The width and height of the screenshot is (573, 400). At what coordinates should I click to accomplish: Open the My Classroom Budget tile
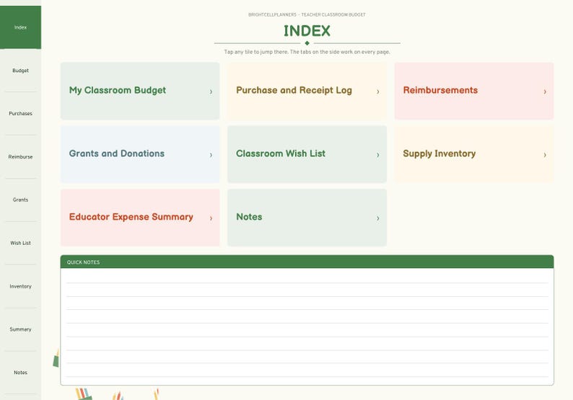(140, 91)
